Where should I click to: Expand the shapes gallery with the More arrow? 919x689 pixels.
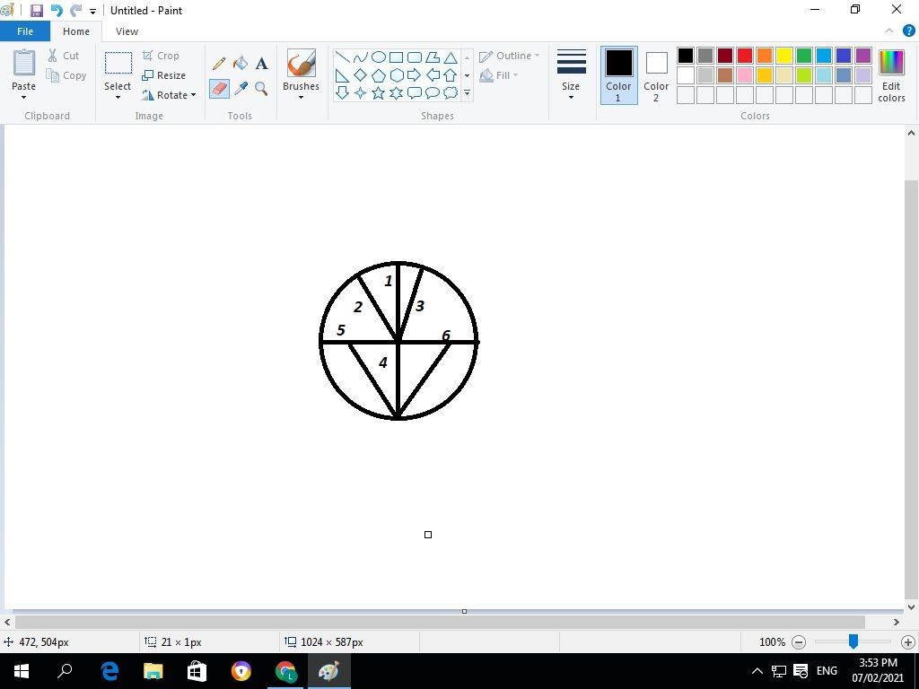click(467, 92)
